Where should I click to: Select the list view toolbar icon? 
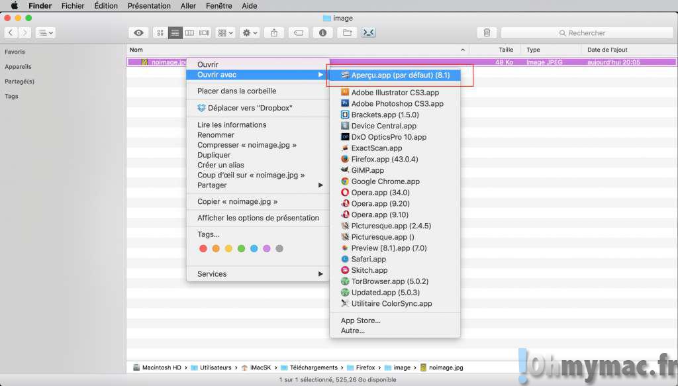(174, 32)
